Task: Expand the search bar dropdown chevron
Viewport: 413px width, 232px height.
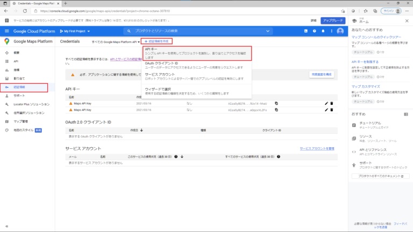Action: click(x=268, y=31)
